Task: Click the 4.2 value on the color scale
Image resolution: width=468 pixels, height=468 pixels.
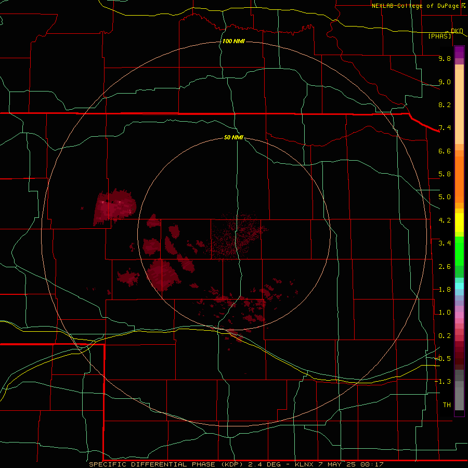Action: pos(445,220)
